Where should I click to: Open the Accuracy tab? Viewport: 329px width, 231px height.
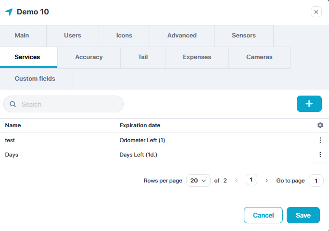pyautogui.click(x=89, y=57)
